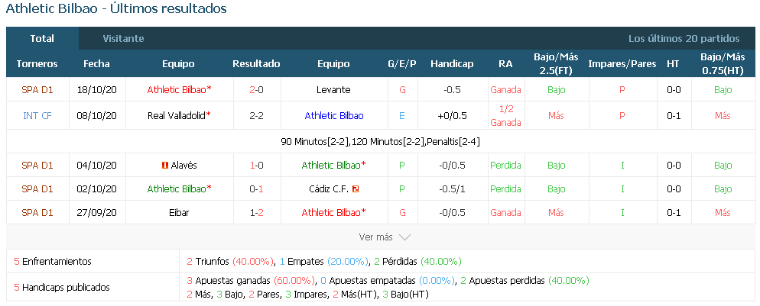The width and height of the screenshot is (760, 306).
Task: Expand the Ver más chevron arrow
Action: click(x=404, y=237)
